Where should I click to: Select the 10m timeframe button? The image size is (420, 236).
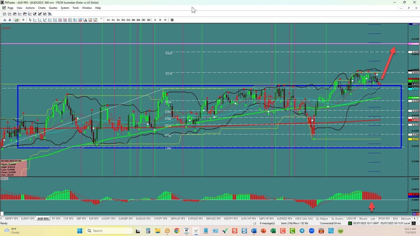[123, 20]
